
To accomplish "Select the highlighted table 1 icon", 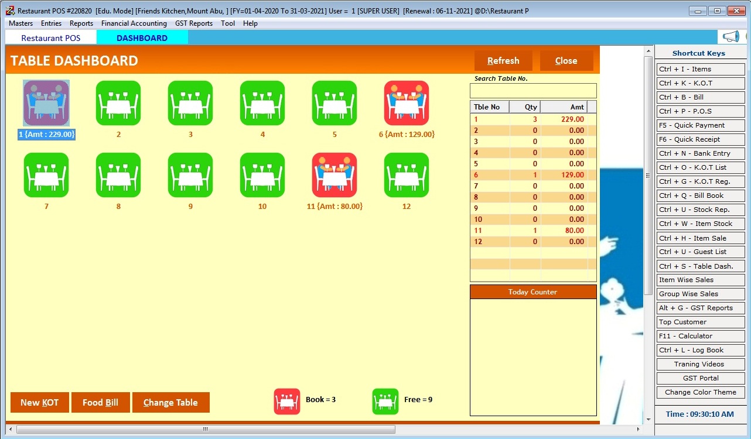I will tap(46, 102).
